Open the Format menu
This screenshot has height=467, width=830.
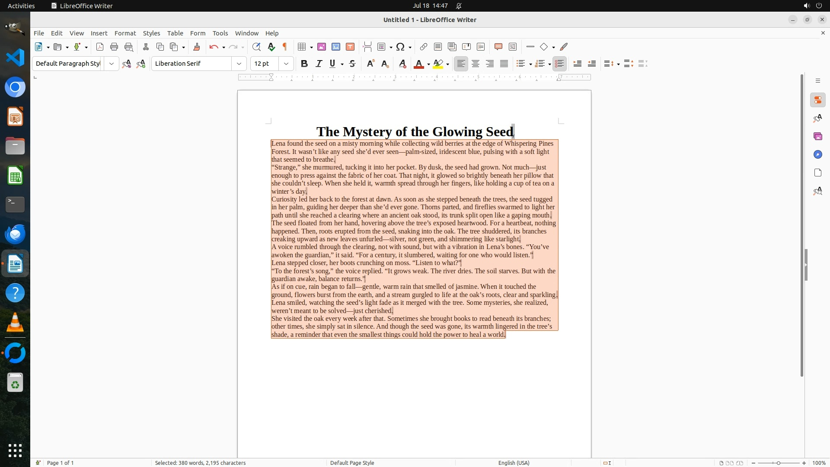point(125,33)
